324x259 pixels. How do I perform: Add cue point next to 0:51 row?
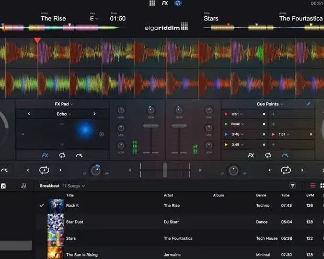tap(273, 114)
